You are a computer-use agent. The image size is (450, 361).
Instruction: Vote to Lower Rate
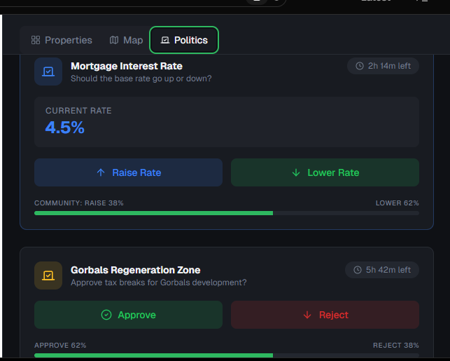[325, 172]
